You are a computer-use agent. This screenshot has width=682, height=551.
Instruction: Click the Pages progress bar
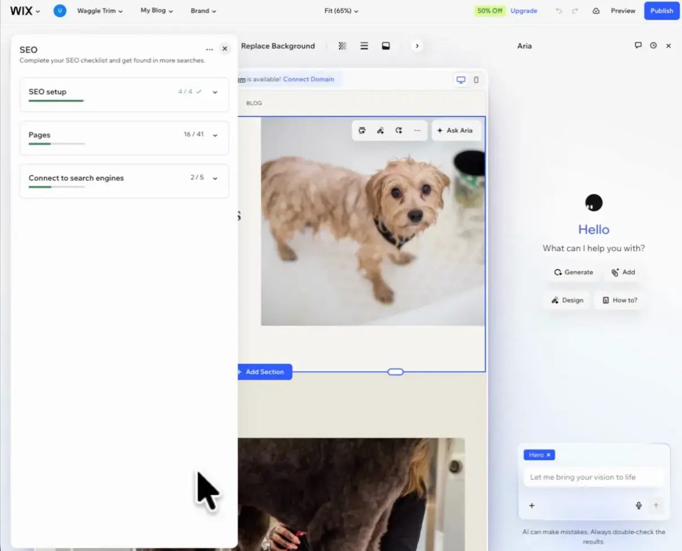56,144
